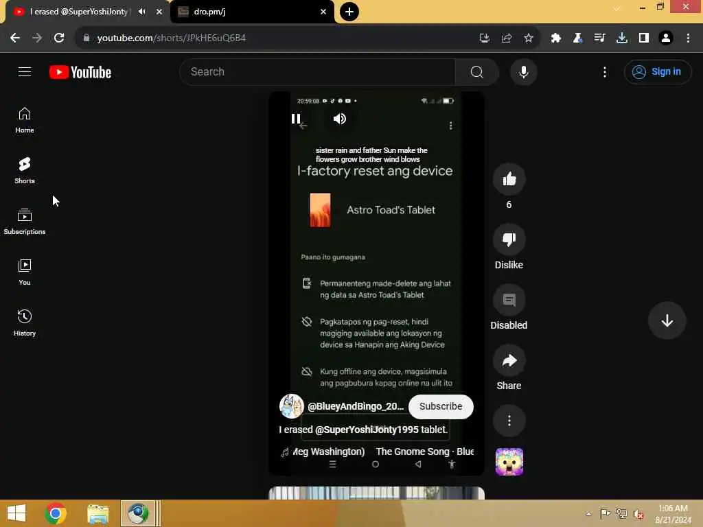Open the taskbar clock showing 1:06 AM
Screen dimensions: 703x527
click(x=673, y=513)
